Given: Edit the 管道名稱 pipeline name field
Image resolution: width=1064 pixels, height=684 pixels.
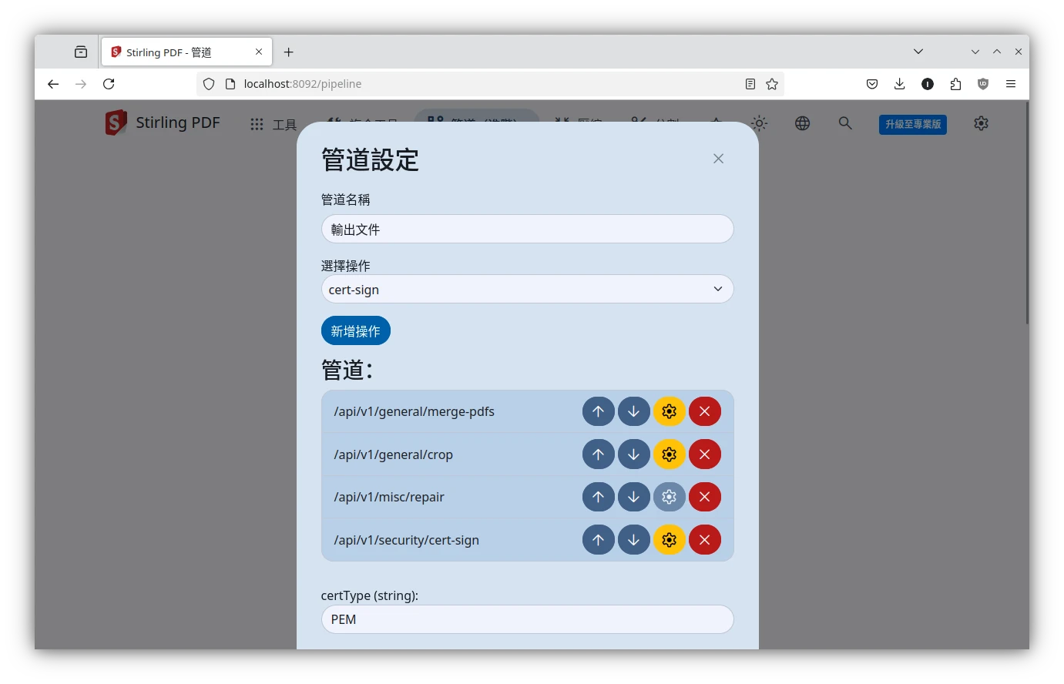Looking at the screenshot, I should coord(527,230).
